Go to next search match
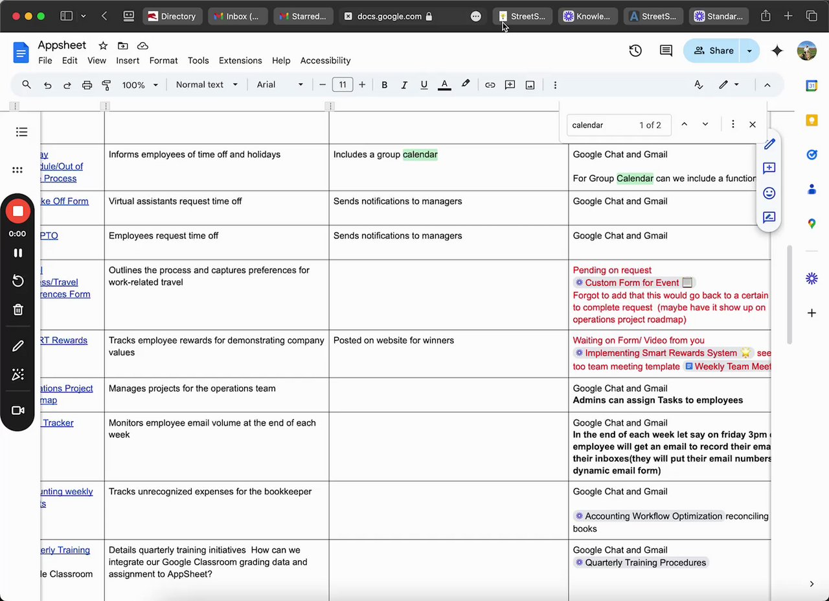Image resolution: width=829 pixels, height=601 pixels. [705, 125]
